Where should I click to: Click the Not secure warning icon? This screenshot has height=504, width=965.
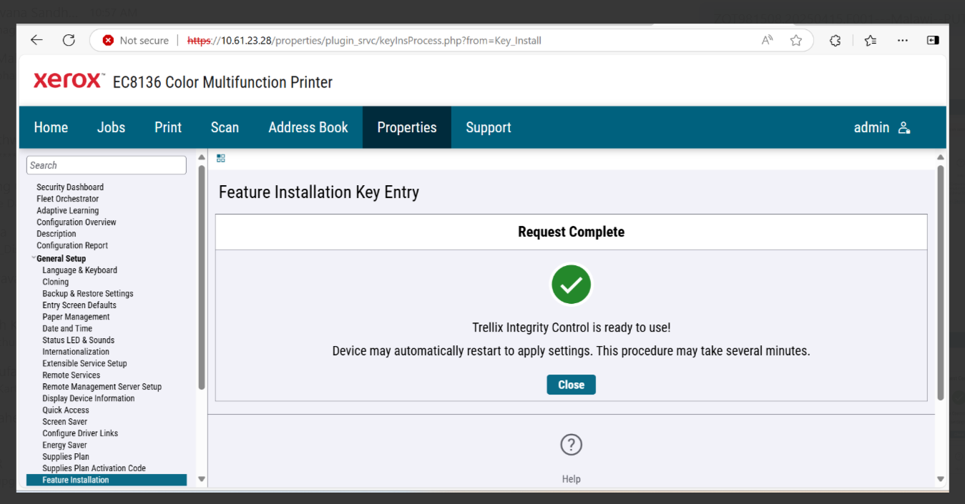[108, 41]
